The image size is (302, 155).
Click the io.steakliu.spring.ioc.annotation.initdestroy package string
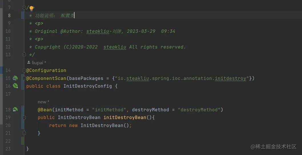pyautogui.click(x=182, y=78)
